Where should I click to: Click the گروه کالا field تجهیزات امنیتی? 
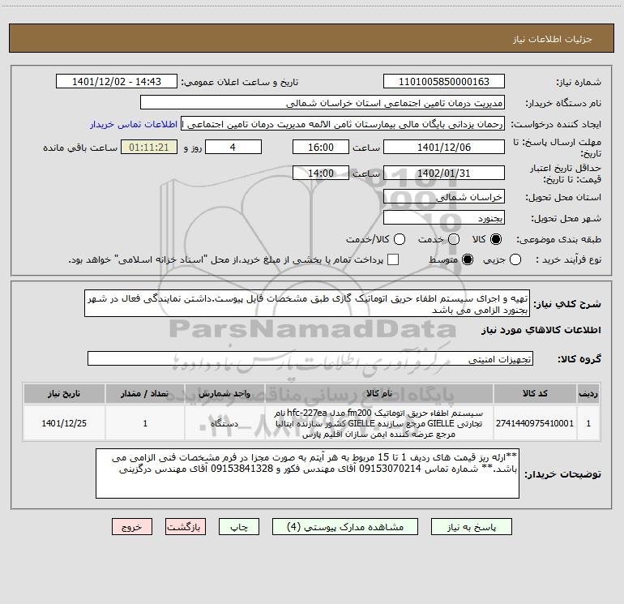pyautogui.click(x=310, y=358)
